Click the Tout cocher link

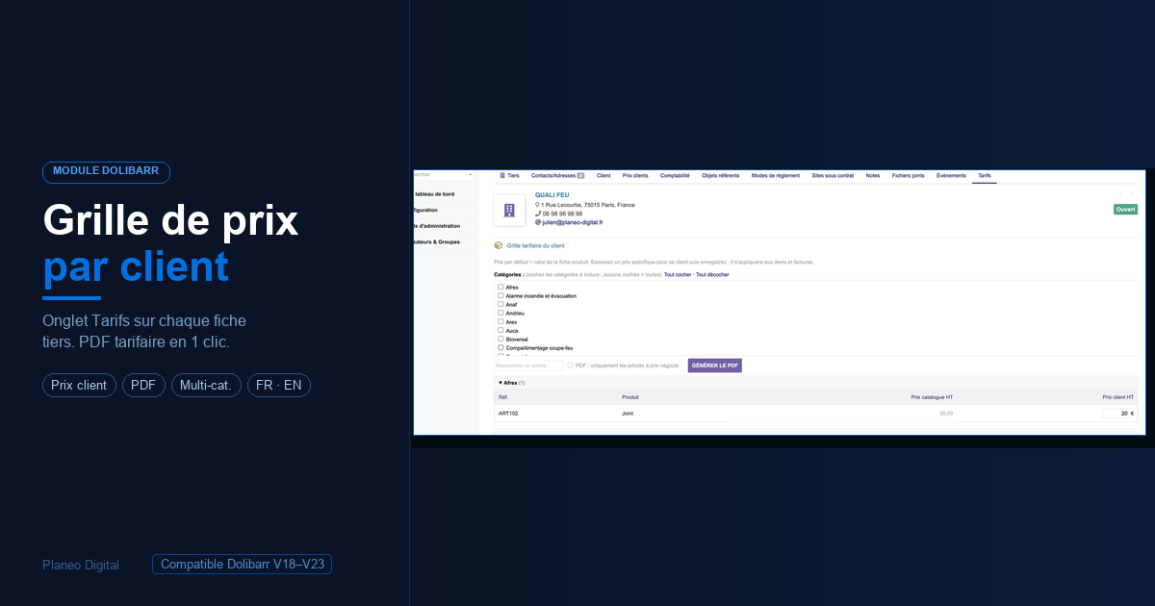(678, 275)
